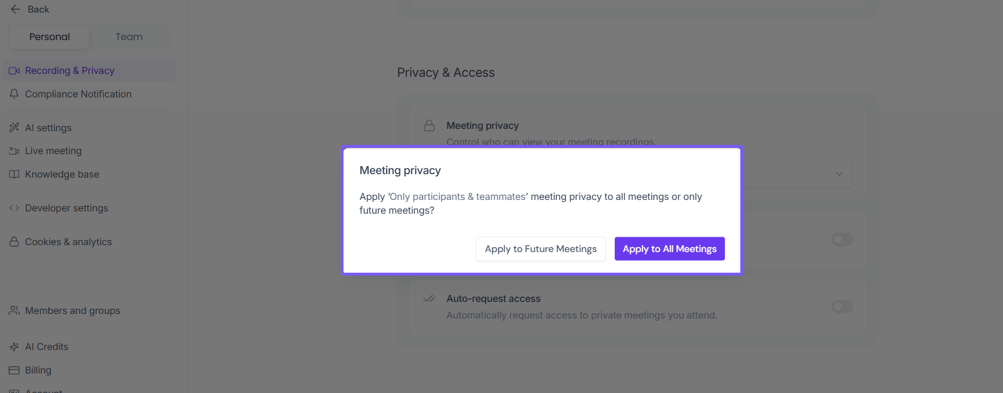Toggle the Auto-request access switch
This screenshot has height=393, width=1003.
pyautogui.click(x=842, y=306)
